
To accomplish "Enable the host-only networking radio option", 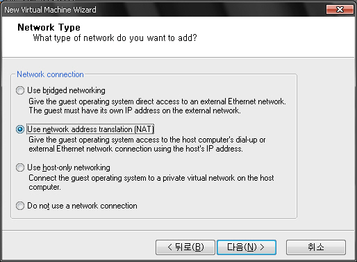I will [x=20, y=167].
